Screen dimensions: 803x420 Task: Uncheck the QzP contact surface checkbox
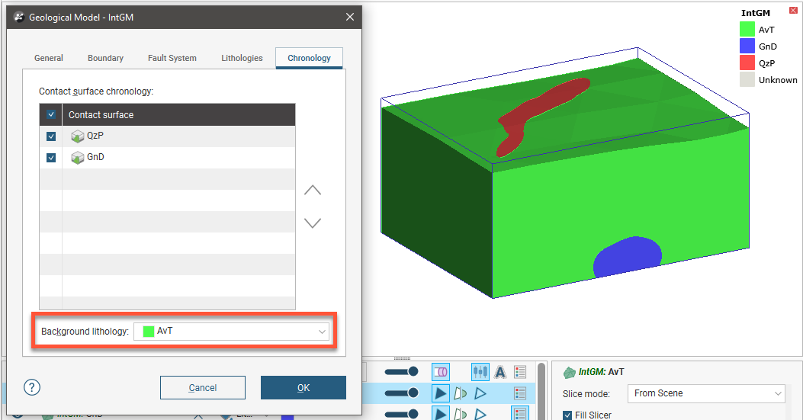[x=51, y=136]
